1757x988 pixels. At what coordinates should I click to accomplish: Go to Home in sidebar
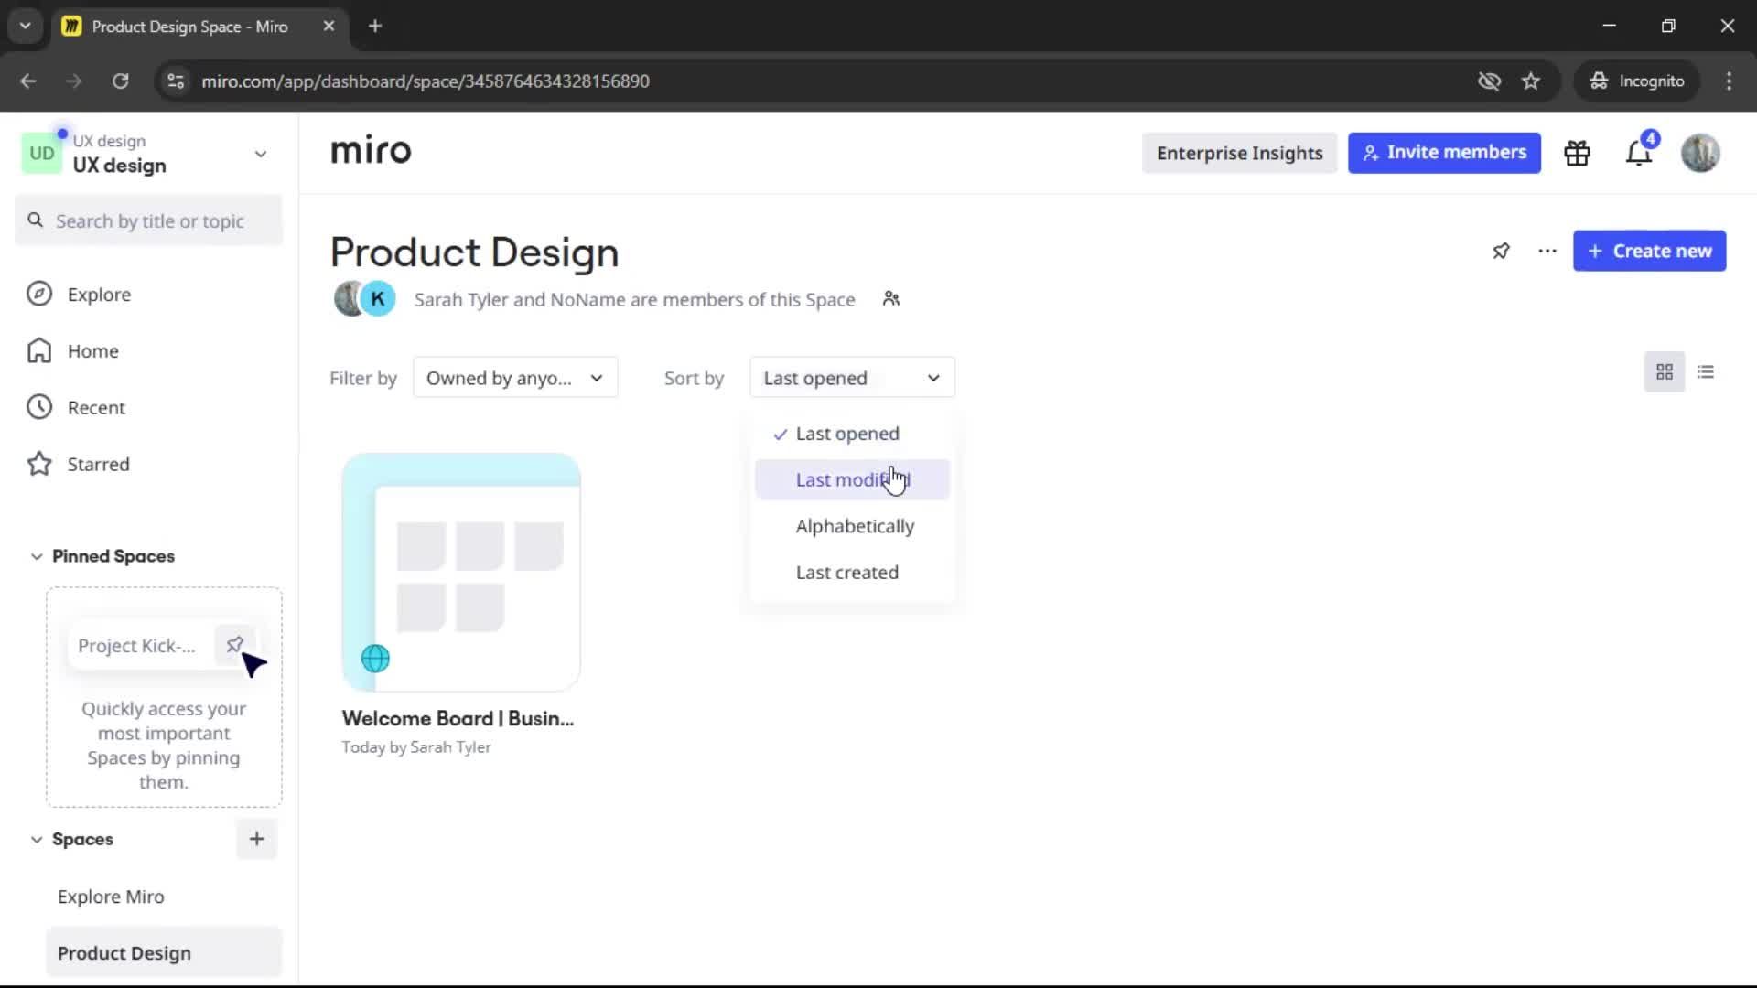point(92,351)
